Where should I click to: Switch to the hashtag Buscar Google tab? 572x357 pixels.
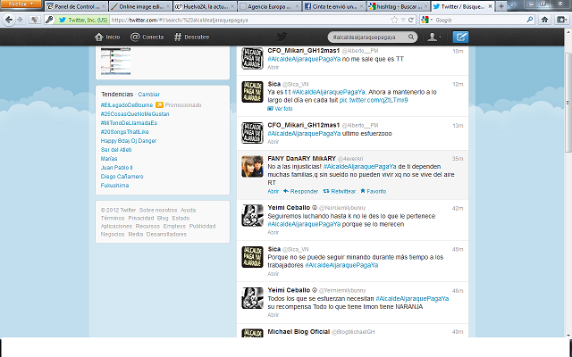tap(399, 6)
